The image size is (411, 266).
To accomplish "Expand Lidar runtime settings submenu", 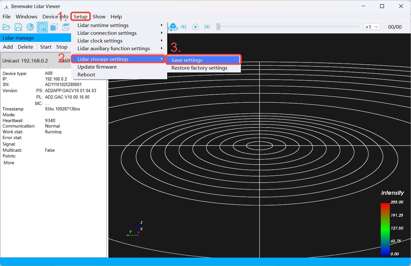I will 119,25.
